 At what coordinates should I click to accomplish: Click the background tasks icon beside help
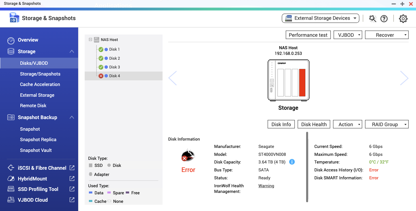[x=373, y=18]
